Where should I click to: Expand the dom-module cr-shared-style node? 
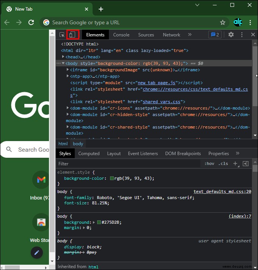68,127
